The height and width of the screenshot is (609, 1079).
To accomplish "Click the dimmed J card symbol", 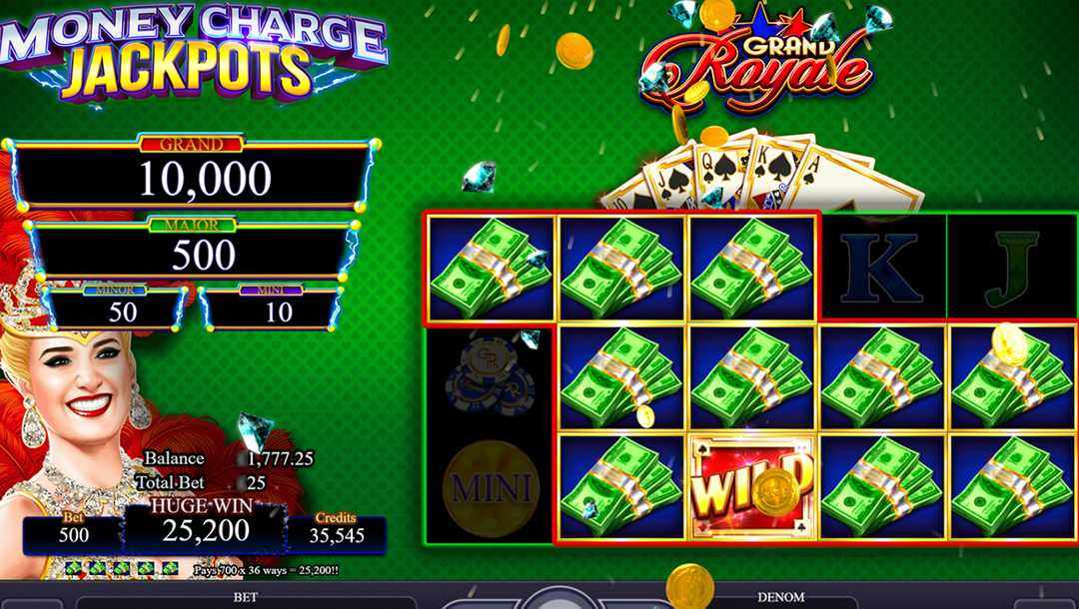I will click(x=1011, y=268).
